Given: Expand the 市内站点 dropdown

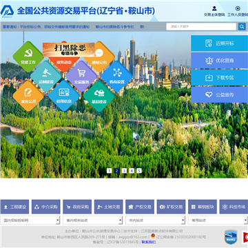Looking at the screenshot, I should tap(155, 220).
